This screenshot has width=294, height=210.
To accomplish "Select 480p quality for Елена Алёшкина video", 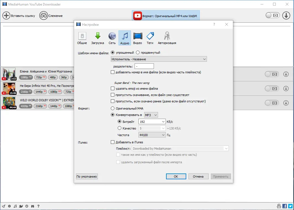I will pyautogui.click(x=53, y=77).
